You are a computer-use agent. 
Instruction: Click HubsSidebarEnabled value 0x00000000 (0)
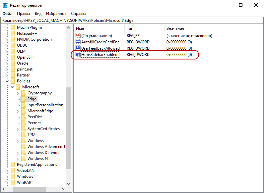[x=179, y=55]
